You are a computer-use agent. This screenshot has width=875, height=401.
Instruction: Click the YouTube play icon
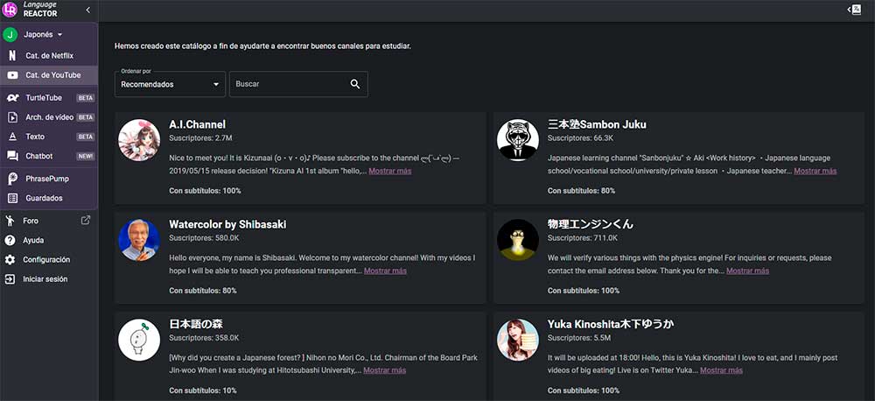[x=12, y=75]
